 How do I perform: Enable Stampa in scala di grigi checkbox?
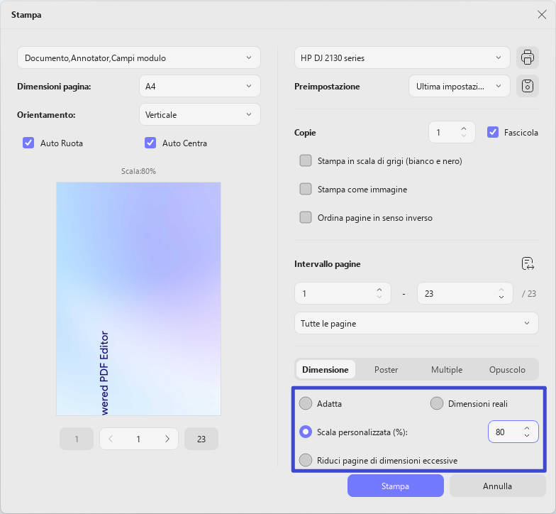click(x=306, y=160)
